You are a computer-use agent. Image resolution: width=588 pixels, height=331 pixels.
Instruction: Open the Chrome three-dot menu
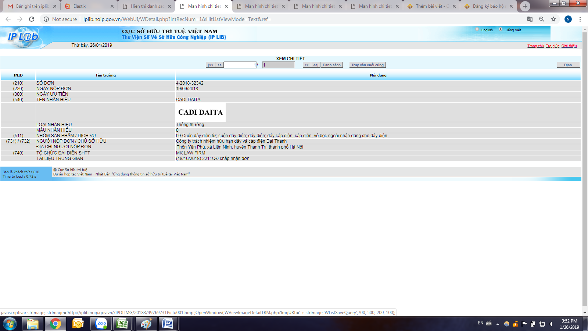pos(580,19)
